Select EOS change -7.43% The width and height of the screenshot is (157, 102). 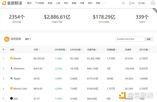click(x=58, y=99)
